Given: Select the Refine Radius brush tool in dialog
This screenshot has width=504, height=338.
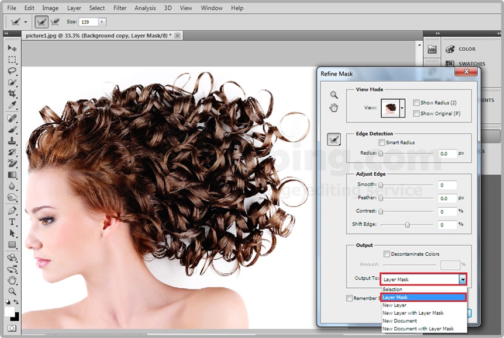Looking at the screenshot, I should point(334,139).
